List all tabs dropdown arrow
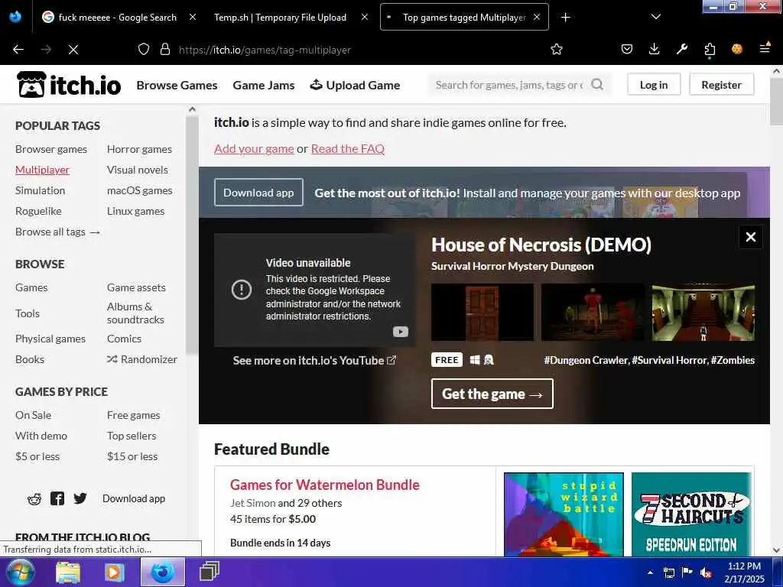 [656, 17]
